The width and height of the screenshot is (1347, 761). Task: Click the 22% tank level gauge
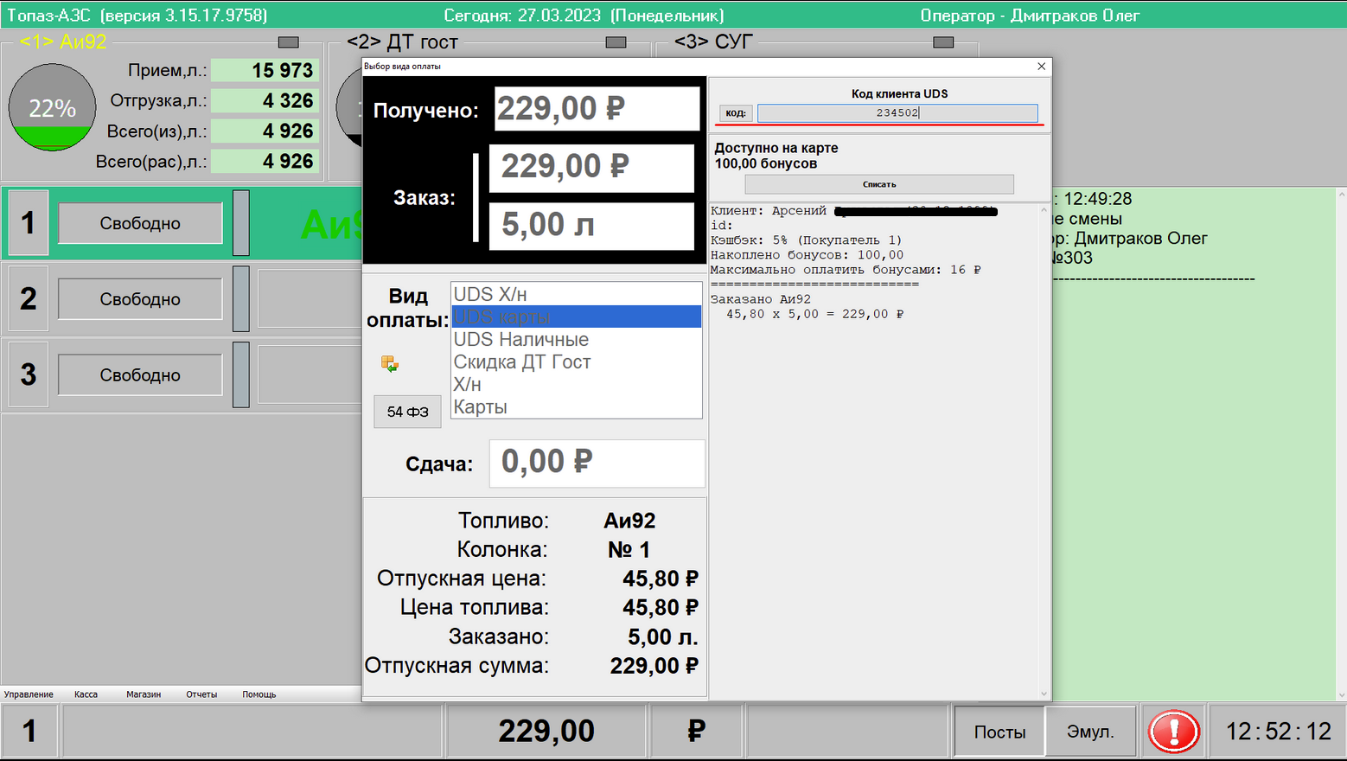(x=52, y=107)
